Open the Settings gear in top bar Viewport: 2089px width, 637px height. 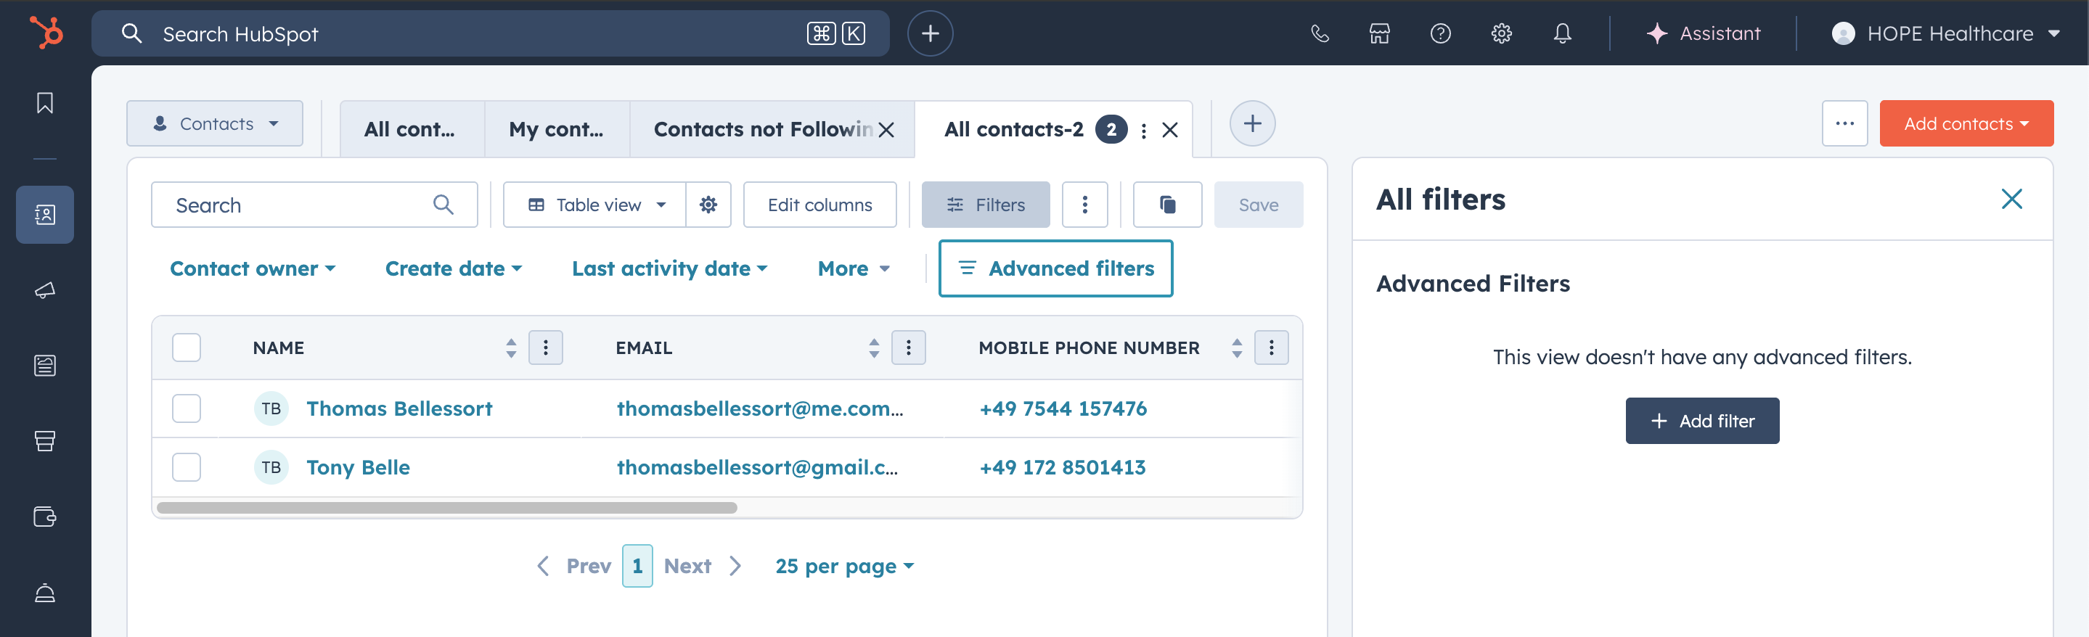coord(1501,33)
